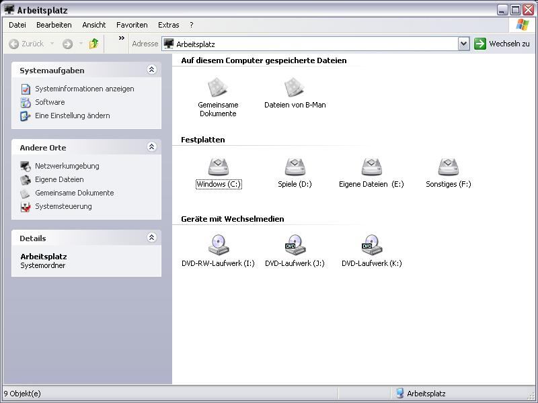Select the DVD-Laufwerk (J:) icon
This screenshot has height=403, width=538.
[x=295, y=244]
